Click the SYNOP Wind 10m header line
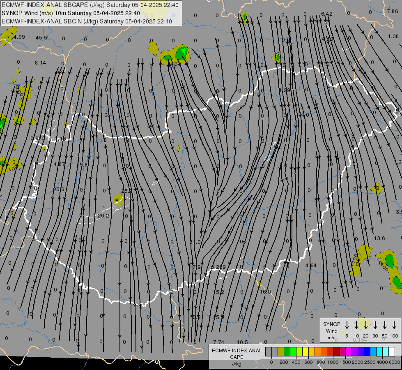This screenshot has width=402, height=370. 71,13
